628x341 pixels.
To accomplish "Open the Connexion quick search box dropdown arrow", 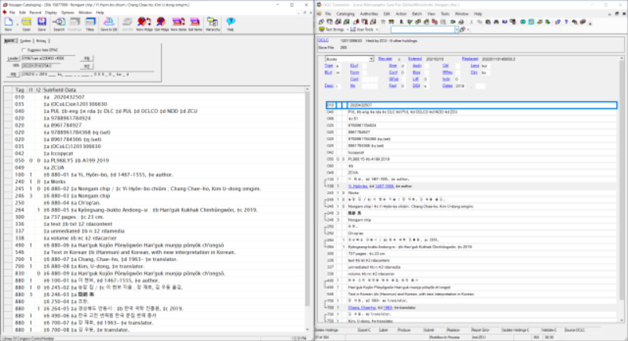I will [x=457, y=29].
